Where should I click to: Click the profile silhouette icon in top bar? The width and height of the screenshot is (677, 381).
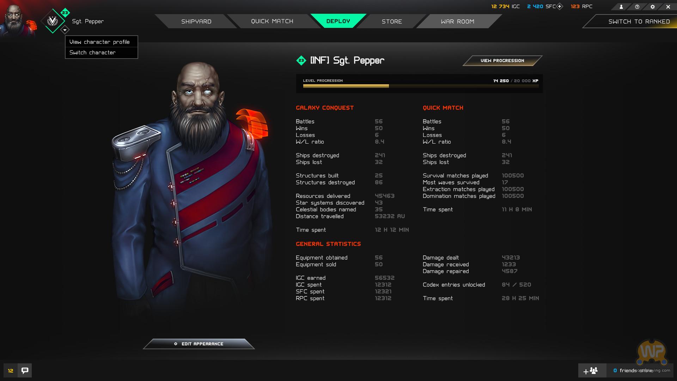click(x=621, y=7)
